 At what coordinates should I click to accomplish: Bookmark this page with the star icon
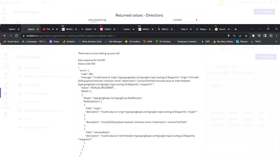pos(246,36)
